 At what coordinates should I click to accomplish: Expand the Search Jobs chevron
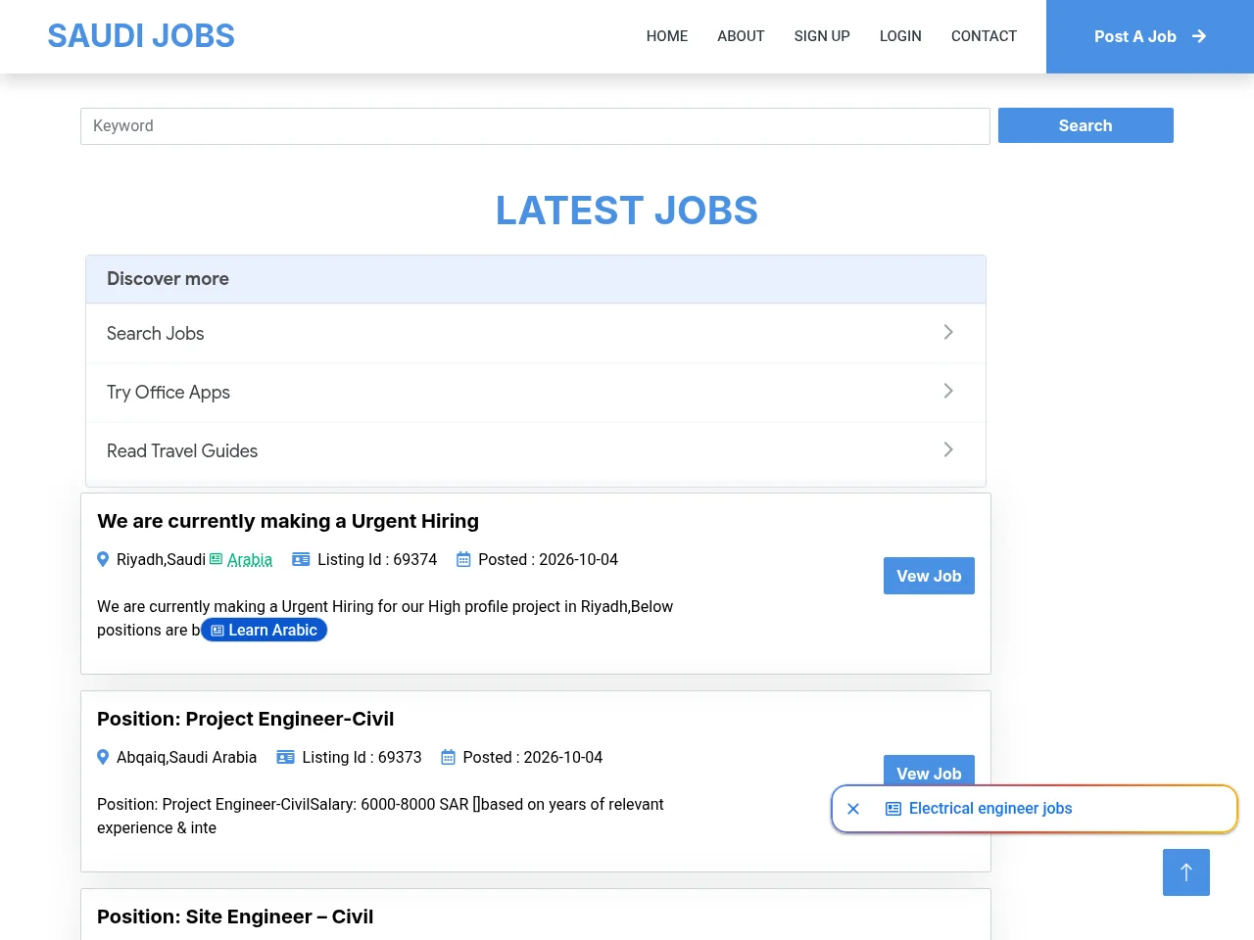click(x=948, y=332)
